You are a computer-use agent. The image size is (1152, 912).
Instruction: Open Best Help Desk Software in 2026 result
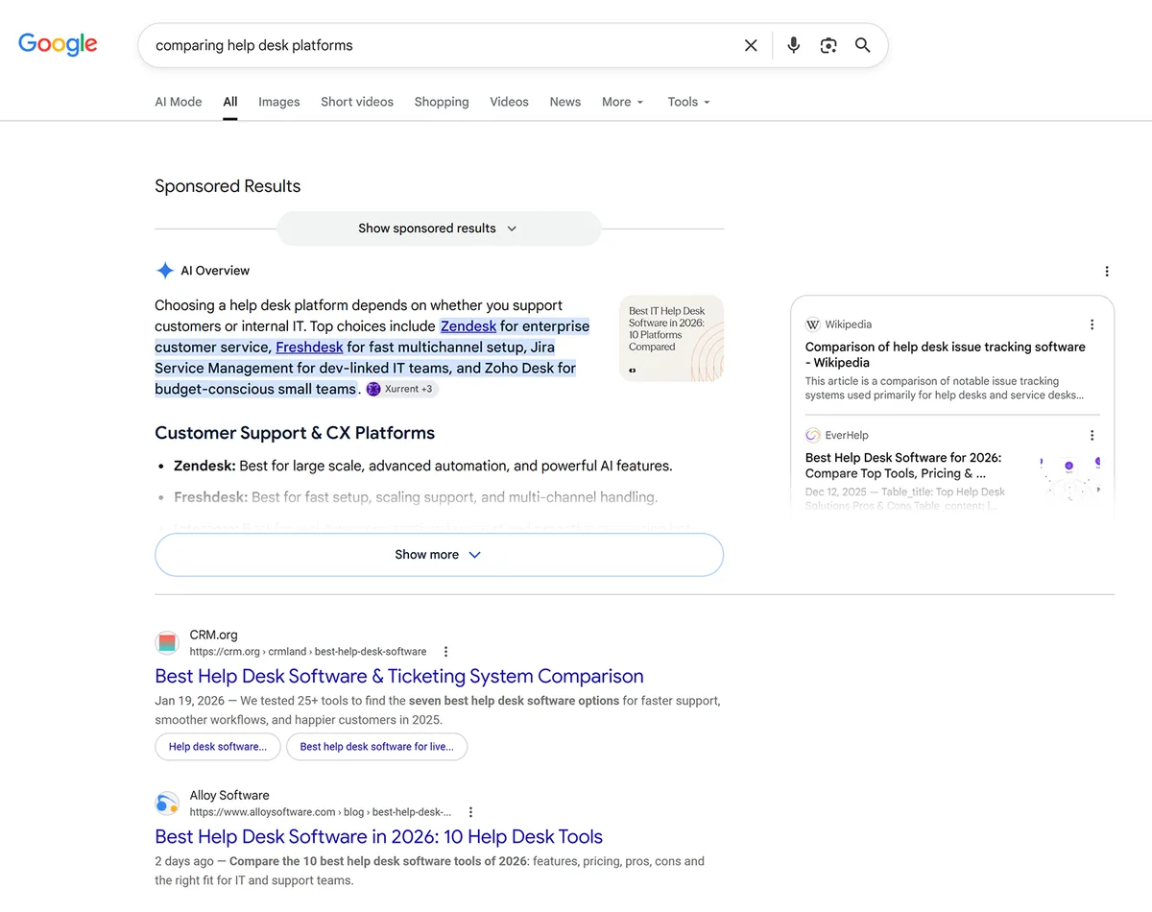[x=378, y=836]
